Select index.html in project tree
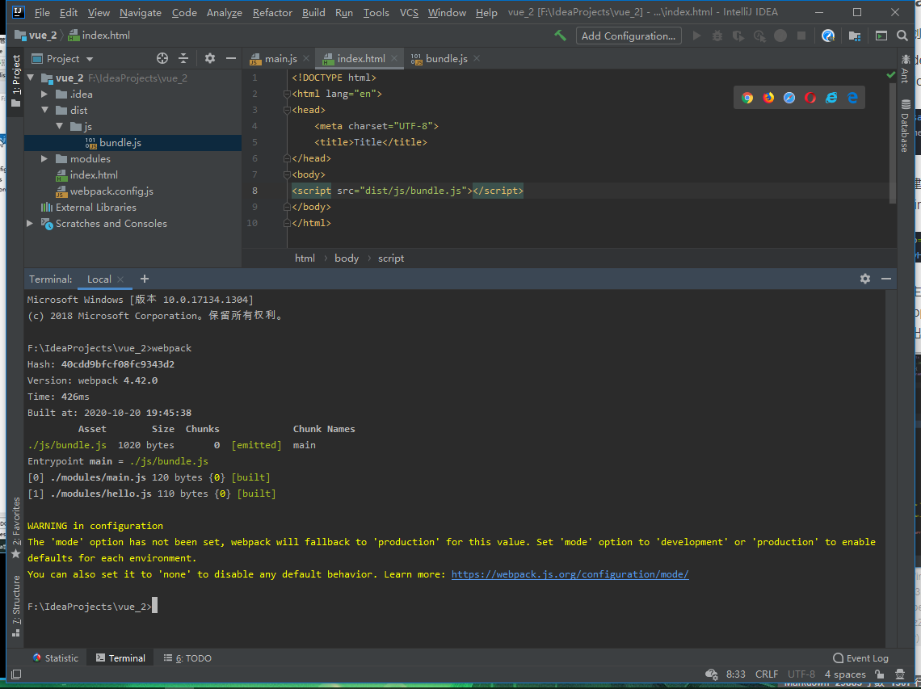The width and height of the screenshot is (921, 689). pos(94,174)
